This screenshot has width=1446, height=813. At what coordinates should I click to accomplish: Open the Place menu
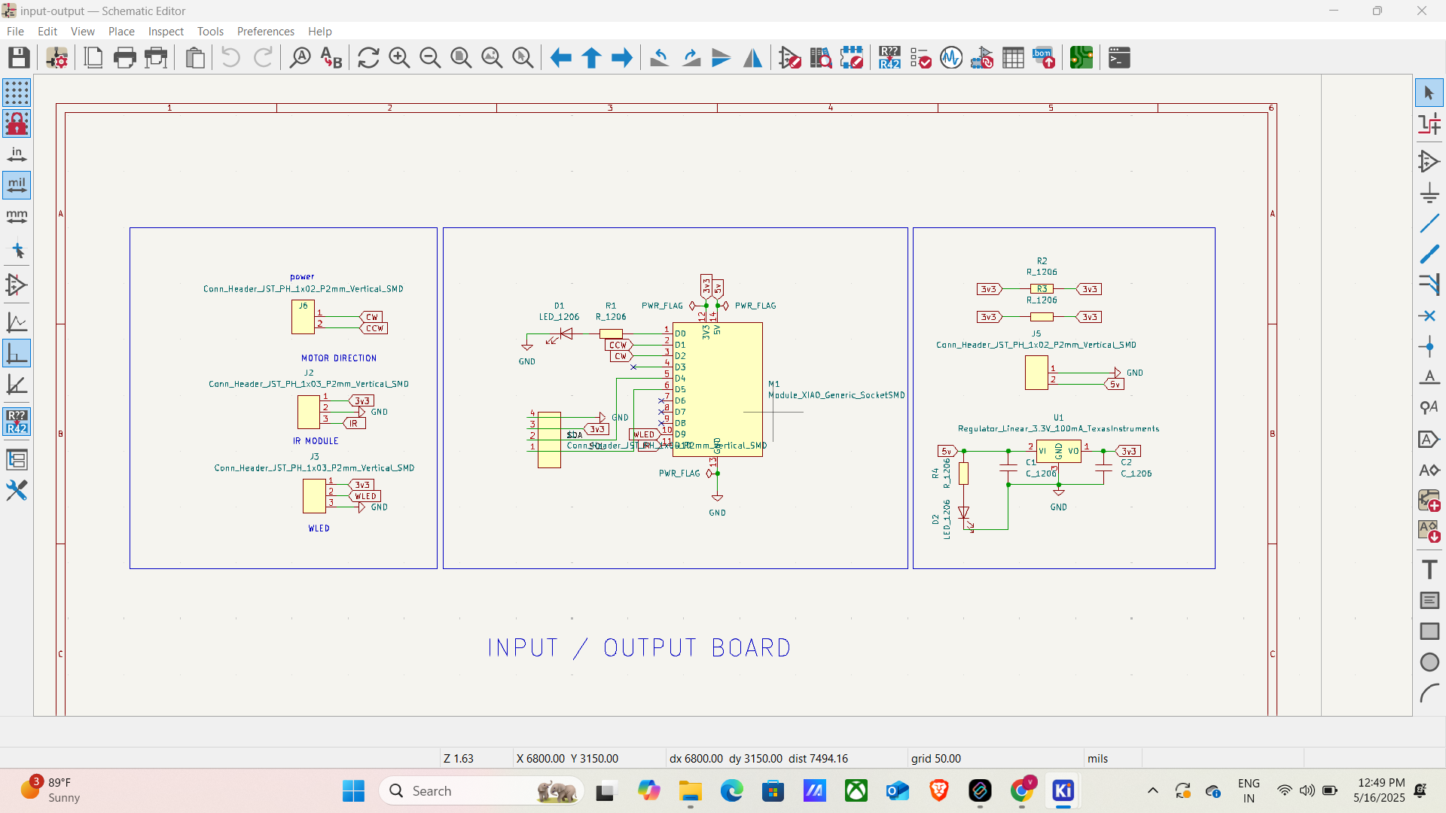click(x=121, y=32)
